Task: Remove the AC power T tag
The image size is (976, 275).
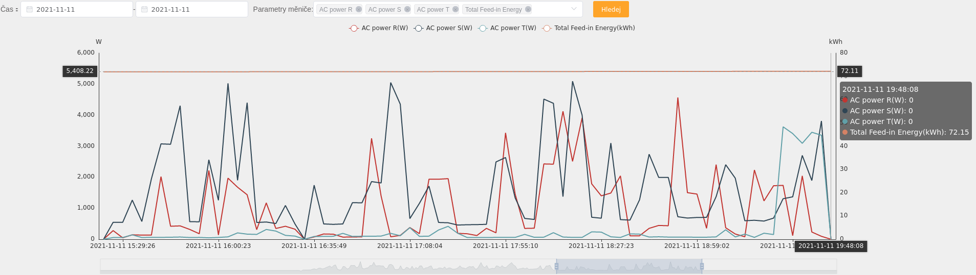Action: pos(456,9)
